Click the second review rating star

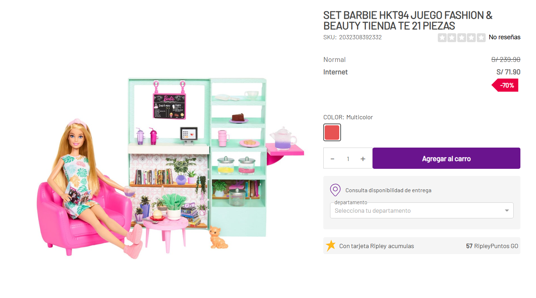[452, 38]
